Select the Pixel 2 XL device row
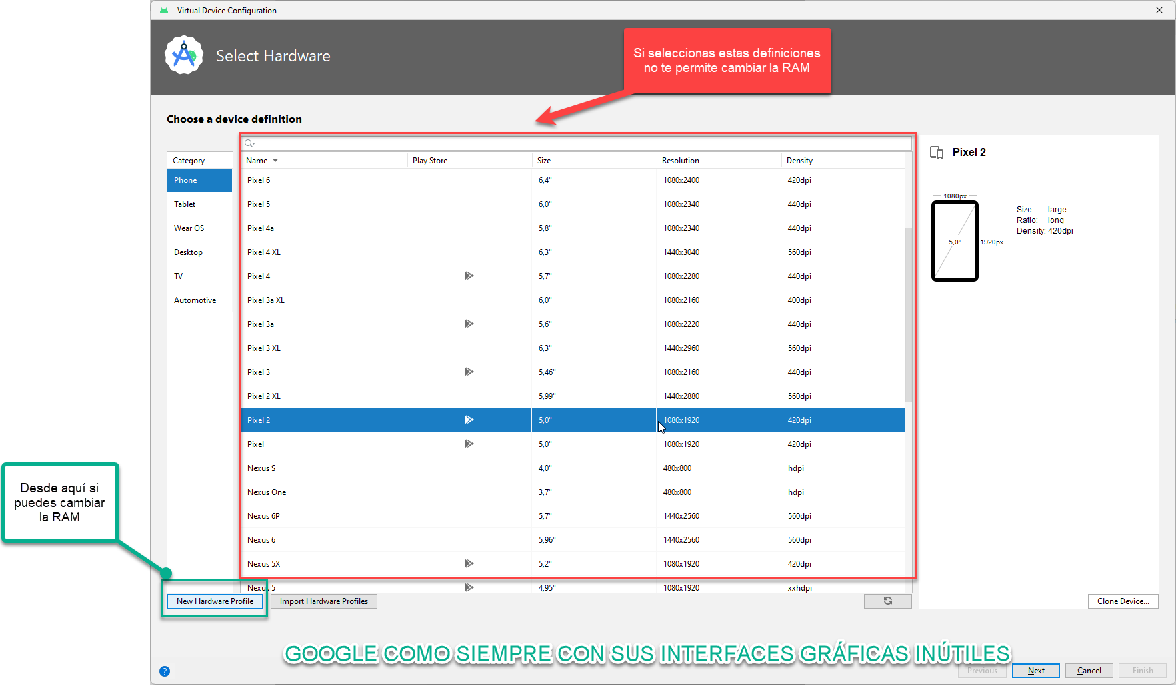1176x686 pixels. [573, 396]
